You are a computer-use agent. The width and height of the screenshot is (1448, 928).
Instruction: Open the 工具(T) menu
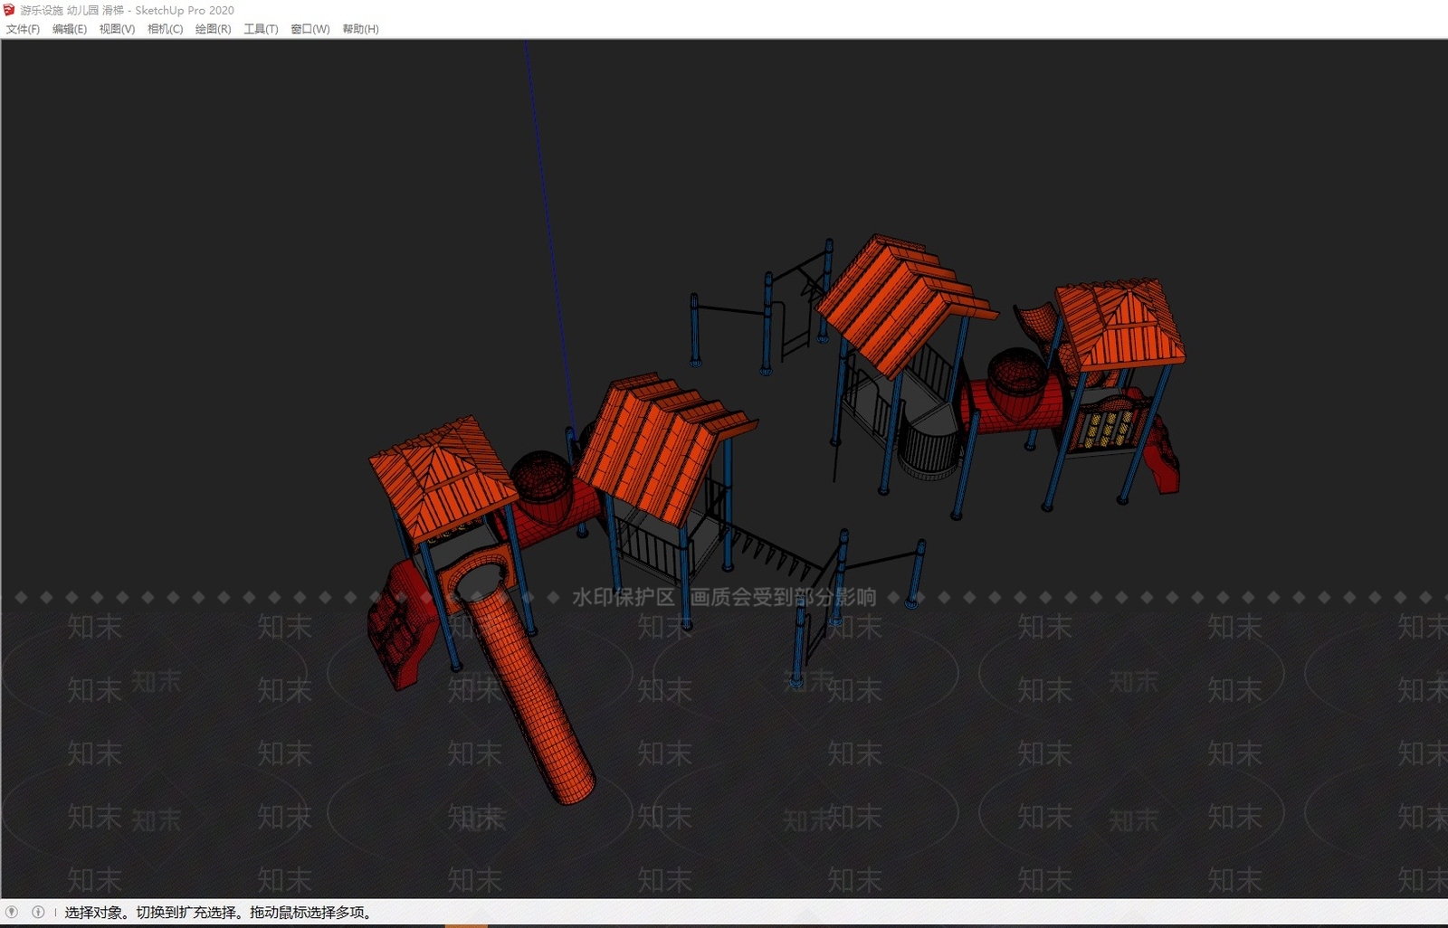pyautogui.click(x=261, y=29)
